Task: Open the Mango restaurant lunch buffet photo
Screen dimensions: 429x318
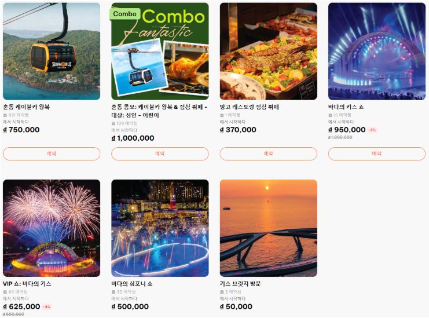Action: [x=269, y=51]
